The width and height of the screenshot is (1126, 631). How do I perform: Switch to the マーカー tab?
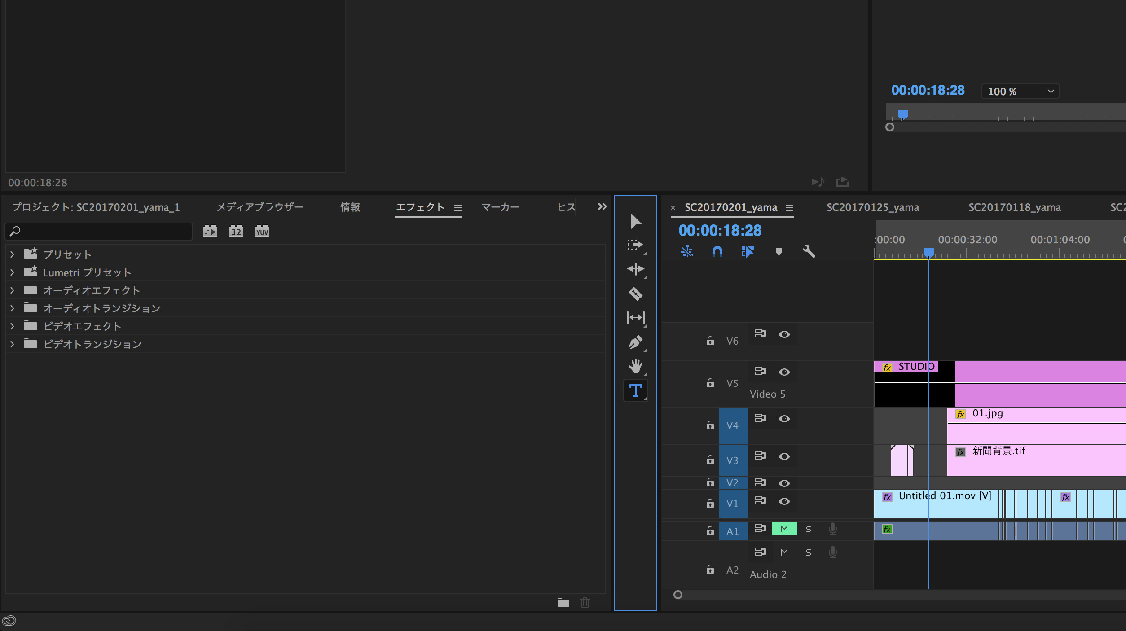click(501, 207)
